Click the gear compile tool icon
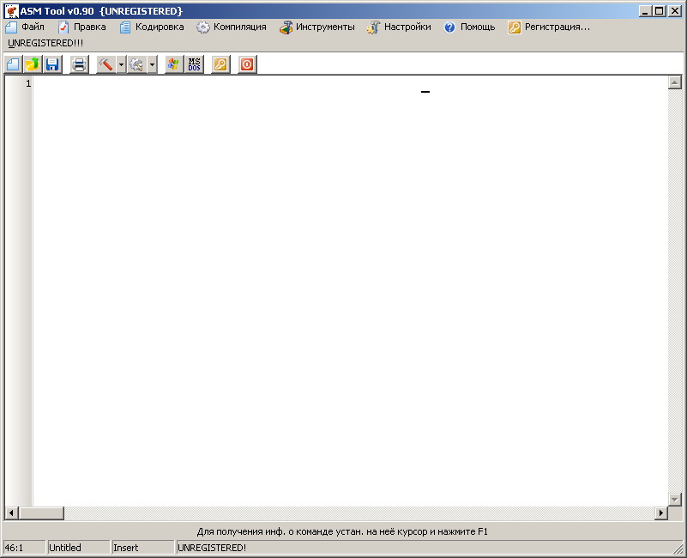This screenshot has height=558, width=687. coord(136,64)
